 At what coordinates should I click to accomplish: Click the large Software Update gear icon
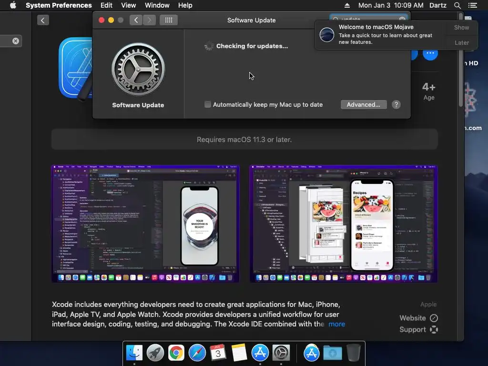point(138,69)
